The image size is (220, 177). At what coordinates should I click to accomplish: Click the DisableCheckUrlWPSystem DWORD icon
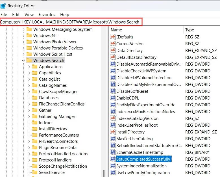[113, 71]
